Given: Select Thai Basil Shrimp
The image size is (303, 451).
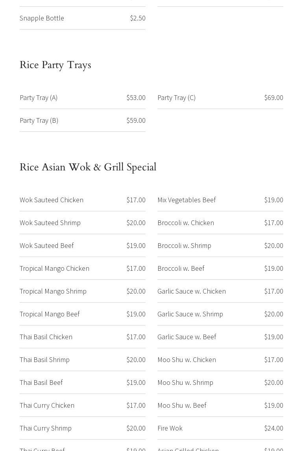Looking at the screenshot, I should click(44, 360).
